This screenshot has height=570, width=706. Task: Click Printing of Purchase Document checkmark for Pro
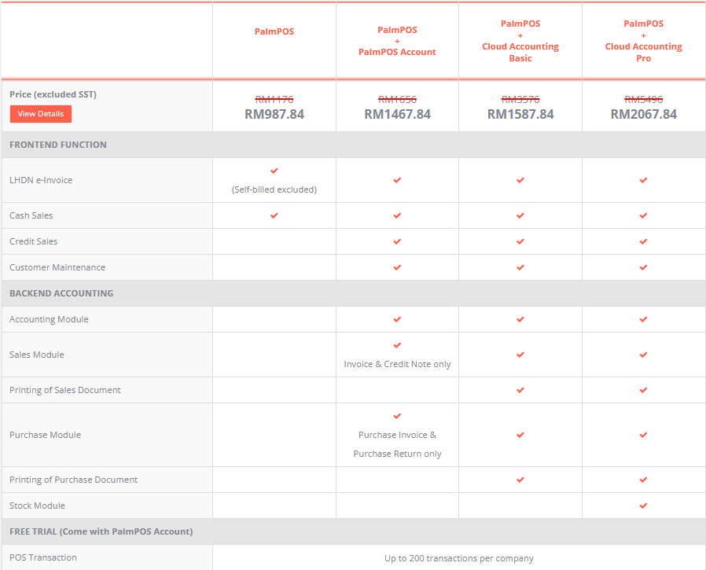[x=643, y=480]
